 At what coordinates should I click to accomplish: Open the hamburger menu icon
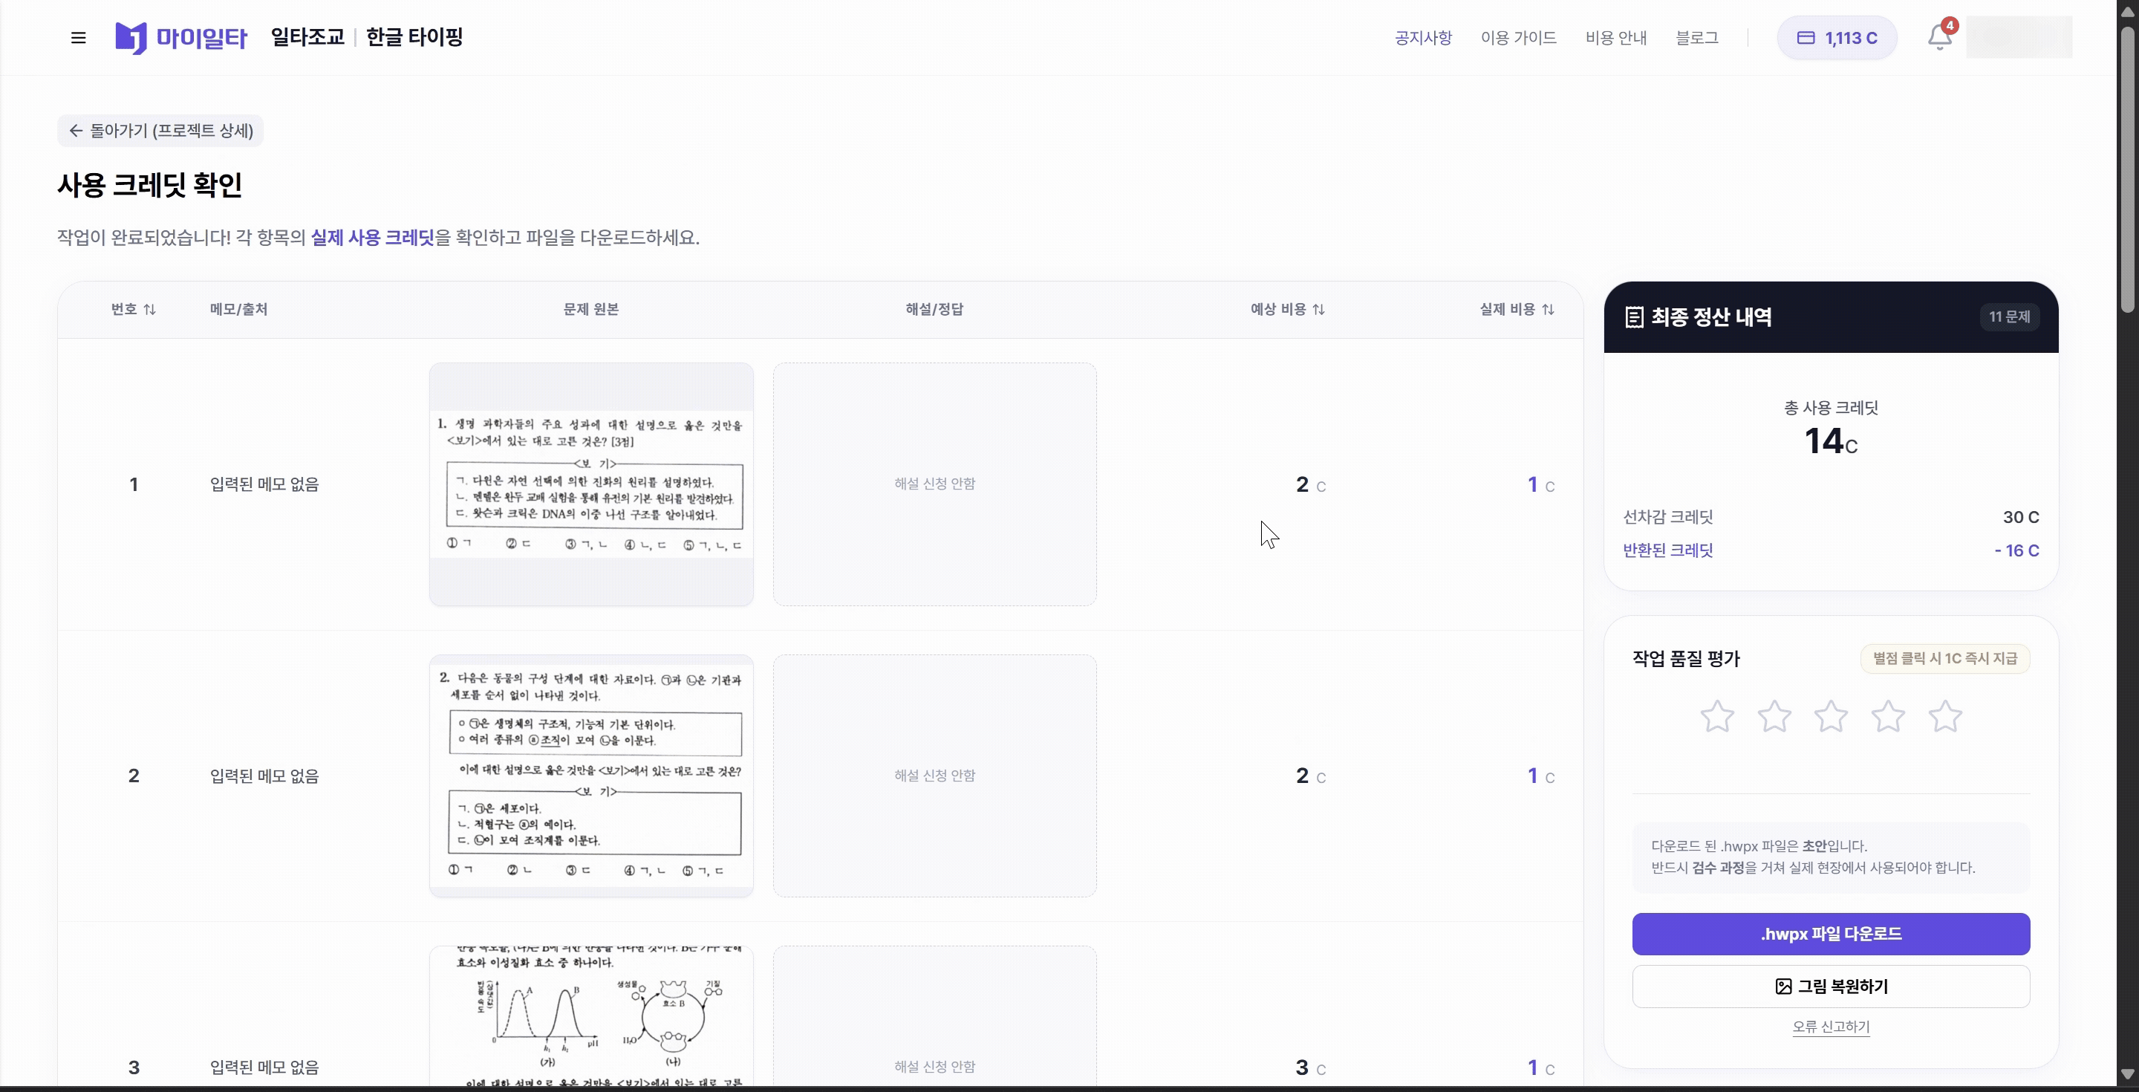click(78, 37)
